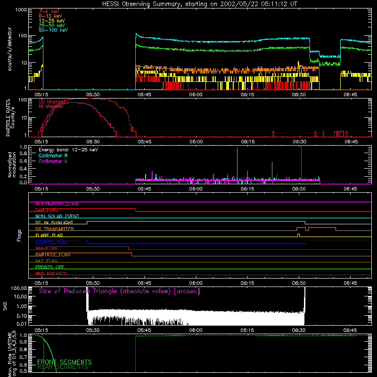Image resolution: width=377 pixels, height=377 pixels.
Task: Select the 3-6 keV legend entry
Action: click(x=49, y=11)
